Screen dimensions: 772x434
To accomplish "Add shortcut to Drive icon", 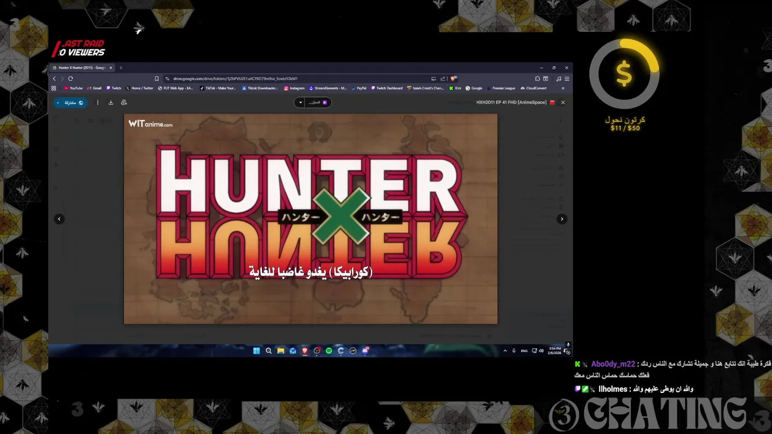I will (124, 102).
